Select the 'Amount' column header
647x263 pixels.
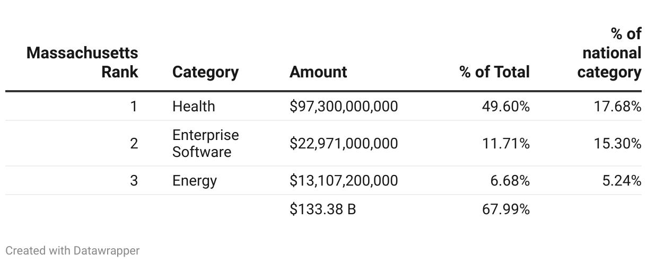point(318,72)
